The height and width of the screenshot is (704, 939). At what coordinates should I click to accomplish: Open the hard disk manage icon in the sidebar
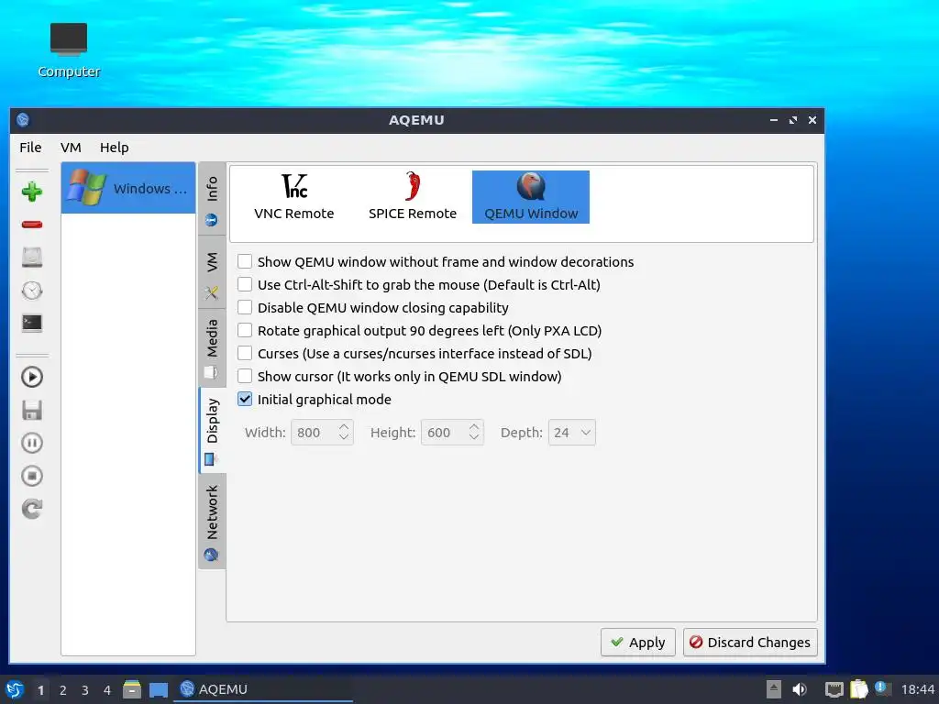coord(32,258)
